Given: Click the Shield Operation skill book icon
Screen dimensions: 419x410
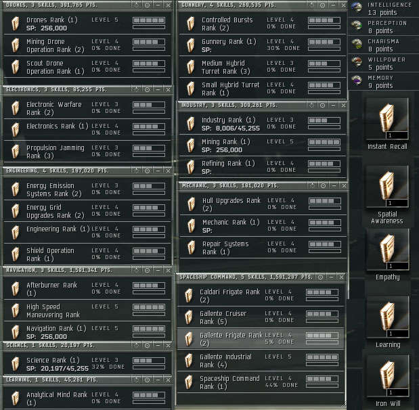Looking at the screenshot, I should (x=16, y=254).
